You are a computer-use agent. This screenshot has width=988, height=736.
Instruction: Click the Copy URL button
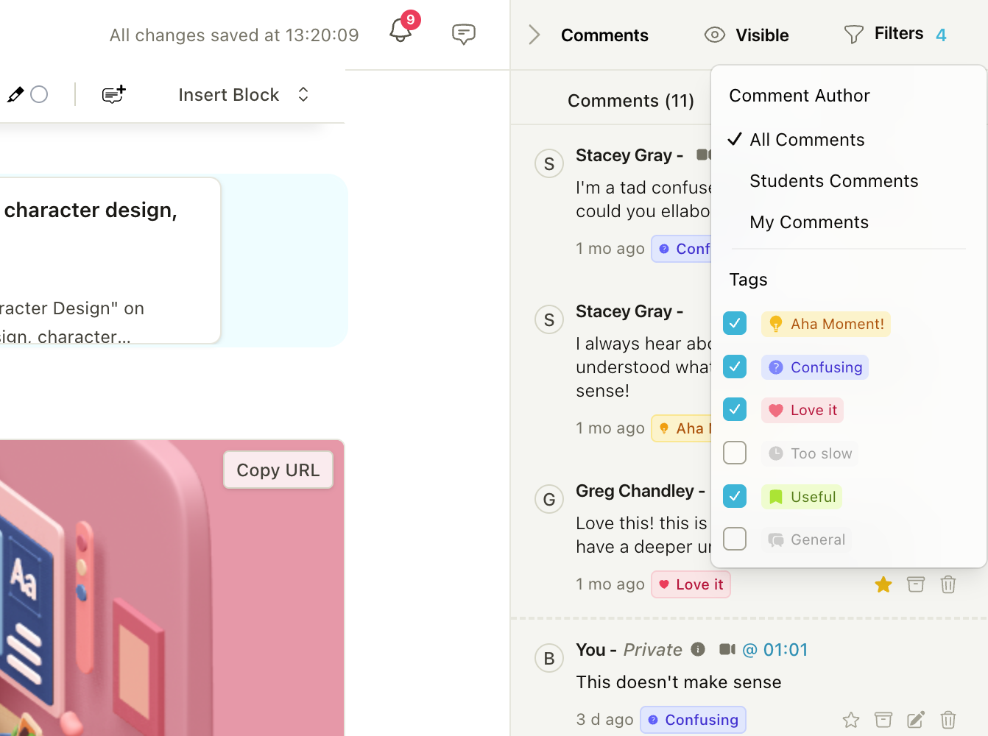pos(278,470)
